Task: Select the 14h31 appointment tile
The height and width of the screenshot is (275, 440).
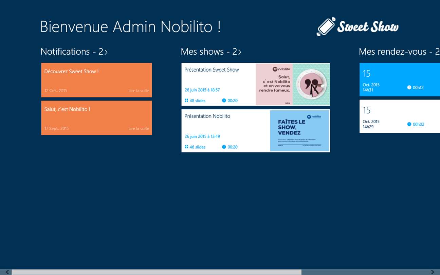Action: click(400, 80)
